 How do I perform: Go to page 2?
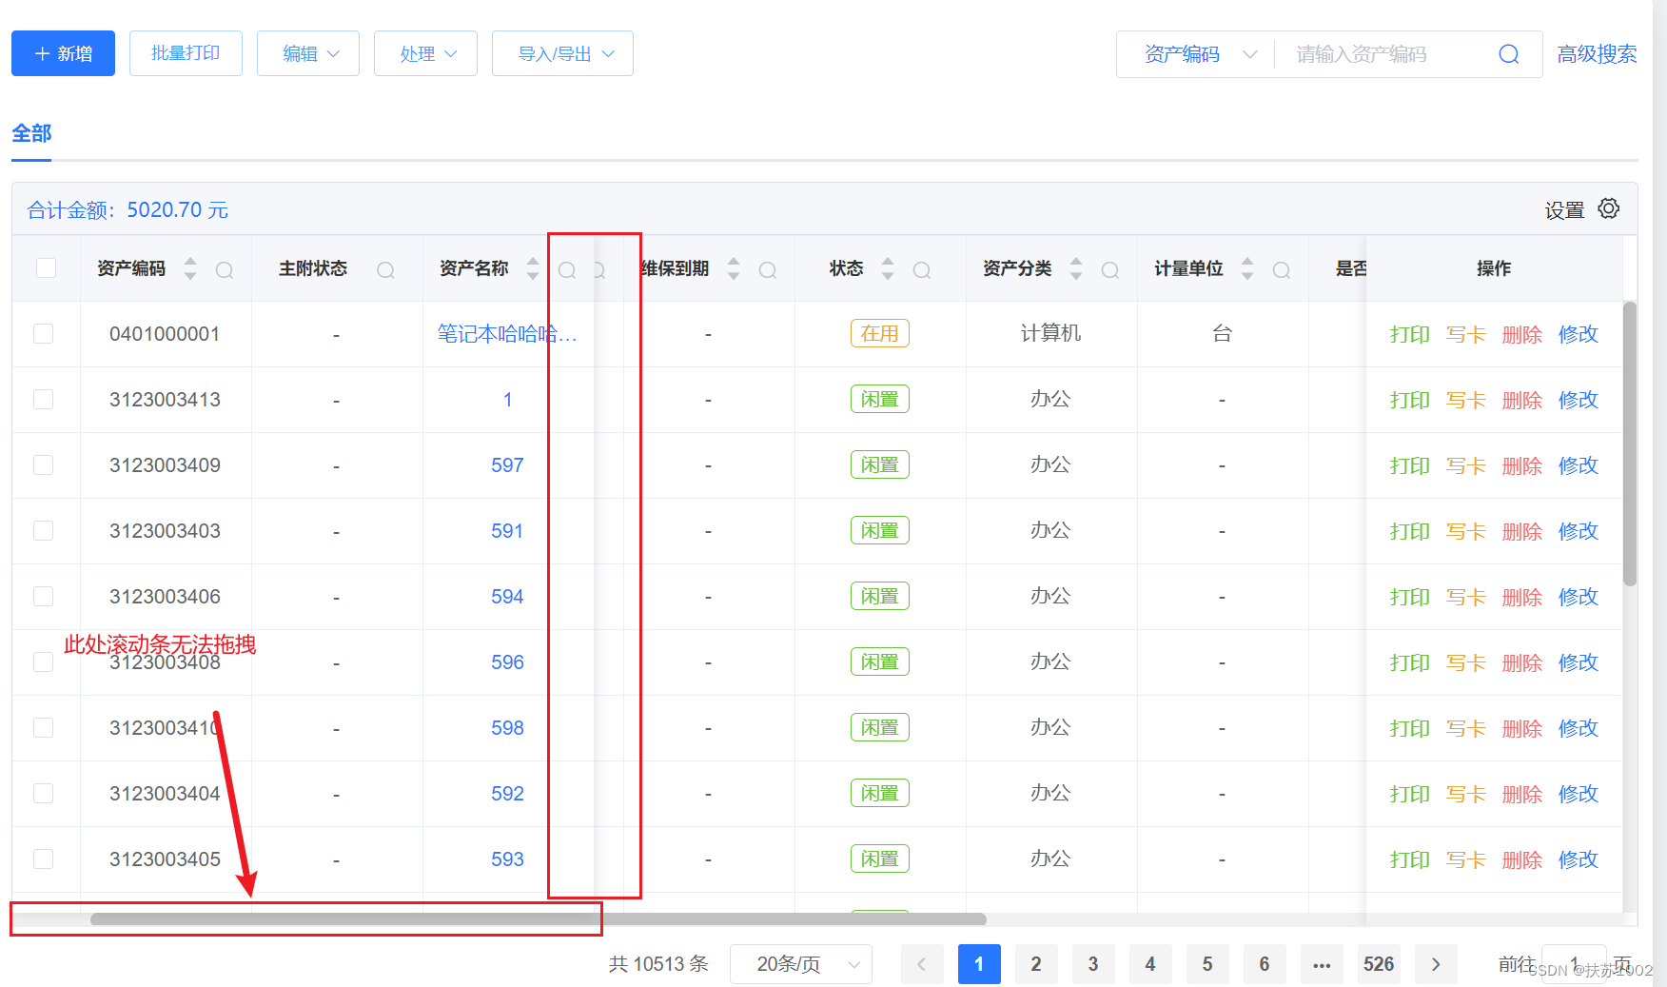[x=1036, y=964]
